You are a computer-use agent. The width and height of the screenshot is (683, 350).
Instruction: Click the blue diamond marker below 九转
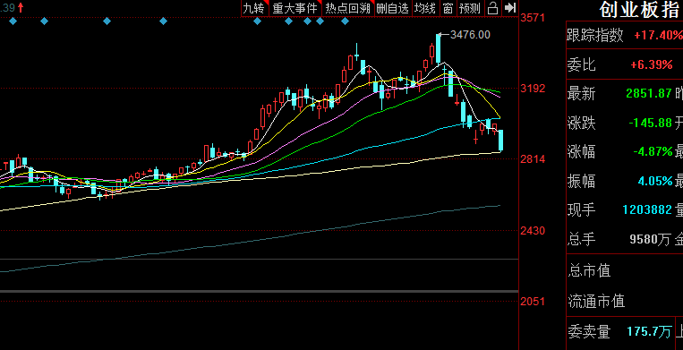click(258, 21)
